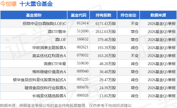
Task: Select the 数据来源 column header
Action: click(158, 15)
